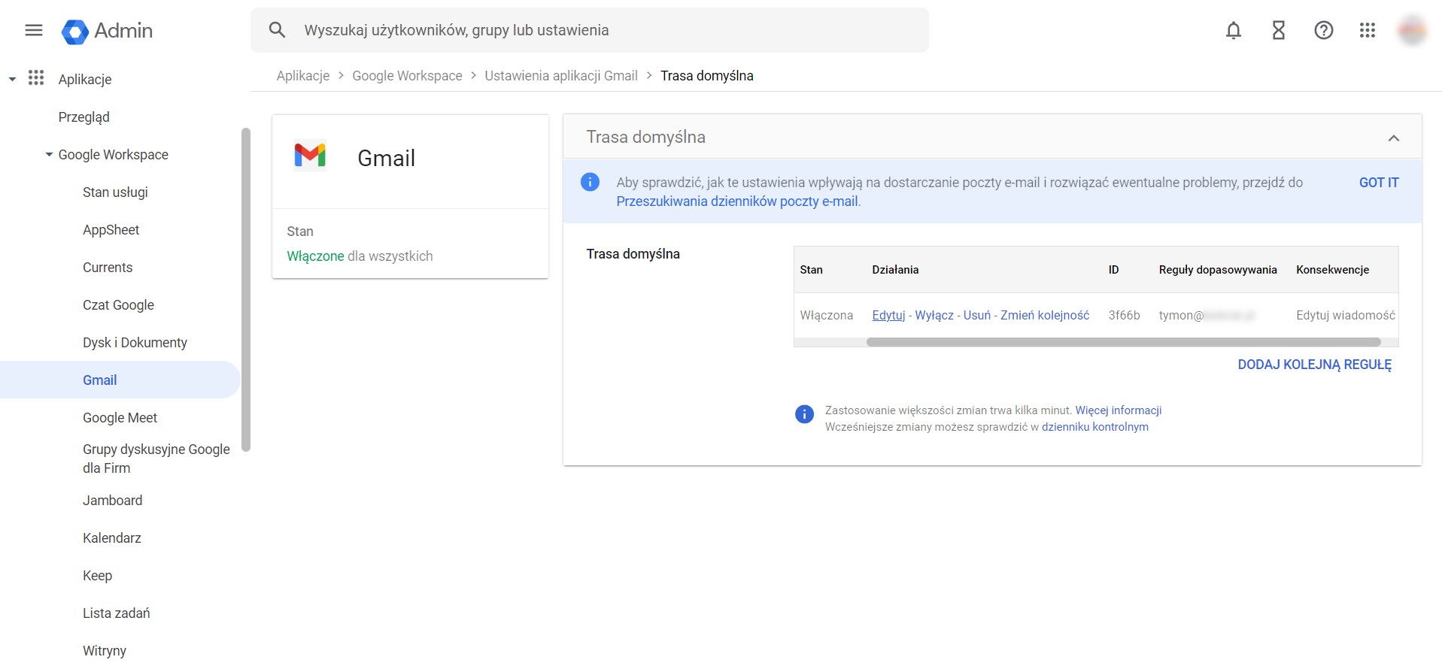Image resolution: width=1442 pixels, height=669 pixels.
Task: Click Edytuj for rule 3f66b
Action: pos(888,316)
